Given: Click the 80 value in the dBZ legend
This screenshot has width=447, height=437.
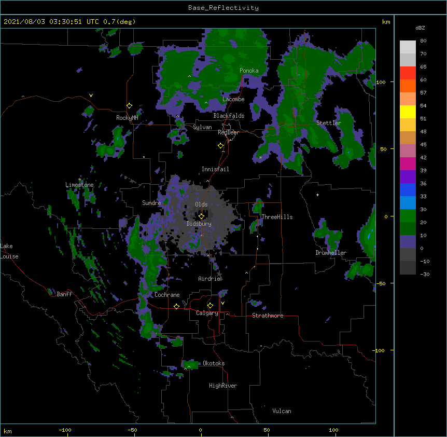Looking at the screenshot, I should click(x=423, y=41).
